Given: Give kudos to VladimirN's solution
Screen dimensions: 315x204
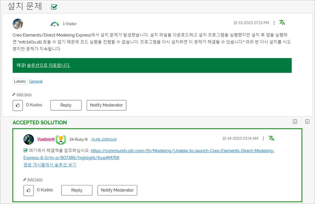Looking at the screenshot, I should point(28,190).
